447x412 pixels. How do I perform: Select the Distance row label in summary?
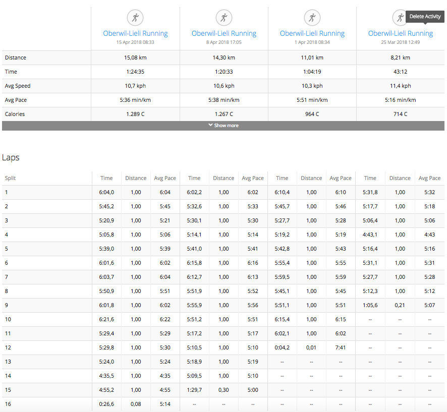tap(16, 57)
